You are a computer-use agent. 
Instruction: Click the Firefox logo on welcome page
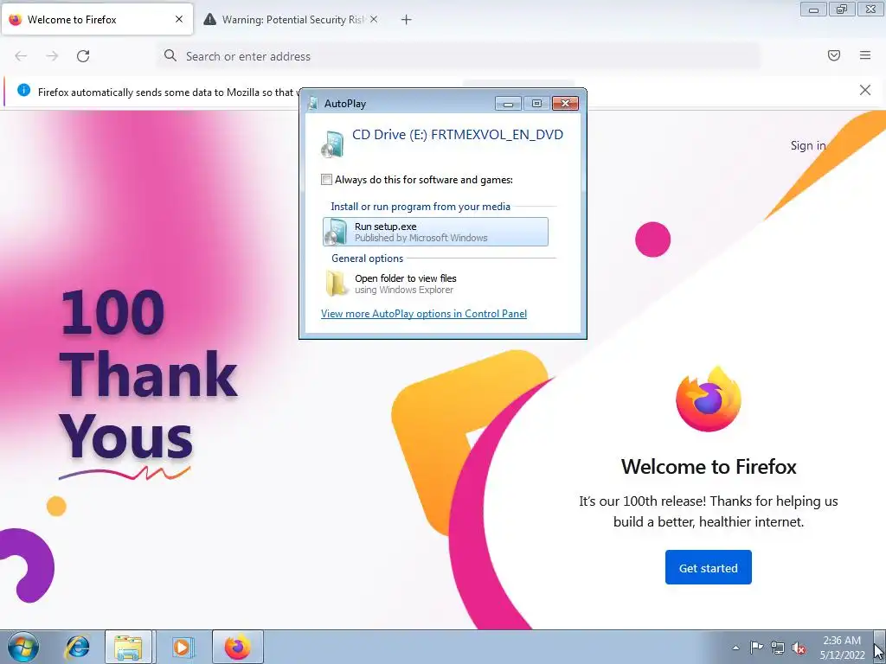708,399
